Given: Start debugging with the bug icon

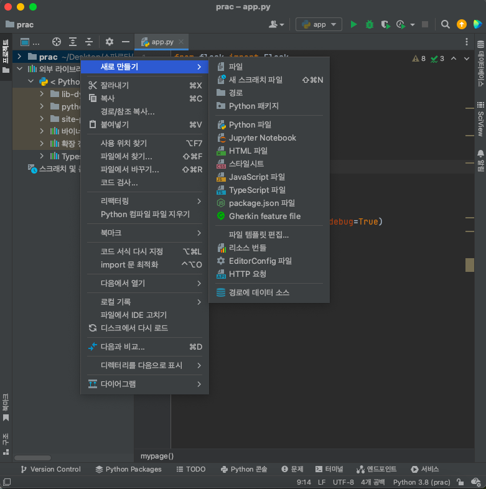Looking at the screenshot, I should (x=370, y=24).
